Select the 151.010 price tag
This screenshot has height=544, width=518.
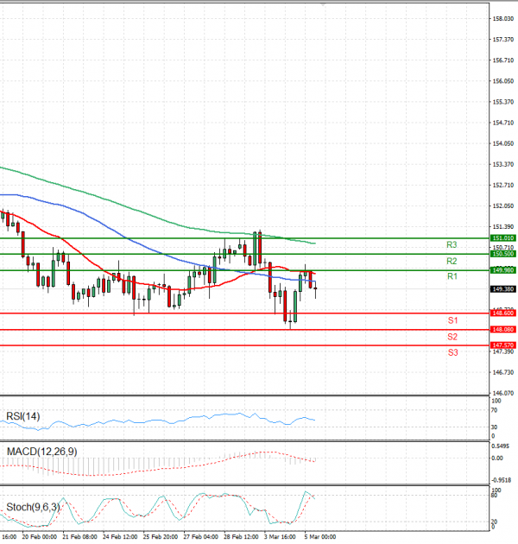coord(502,238)
